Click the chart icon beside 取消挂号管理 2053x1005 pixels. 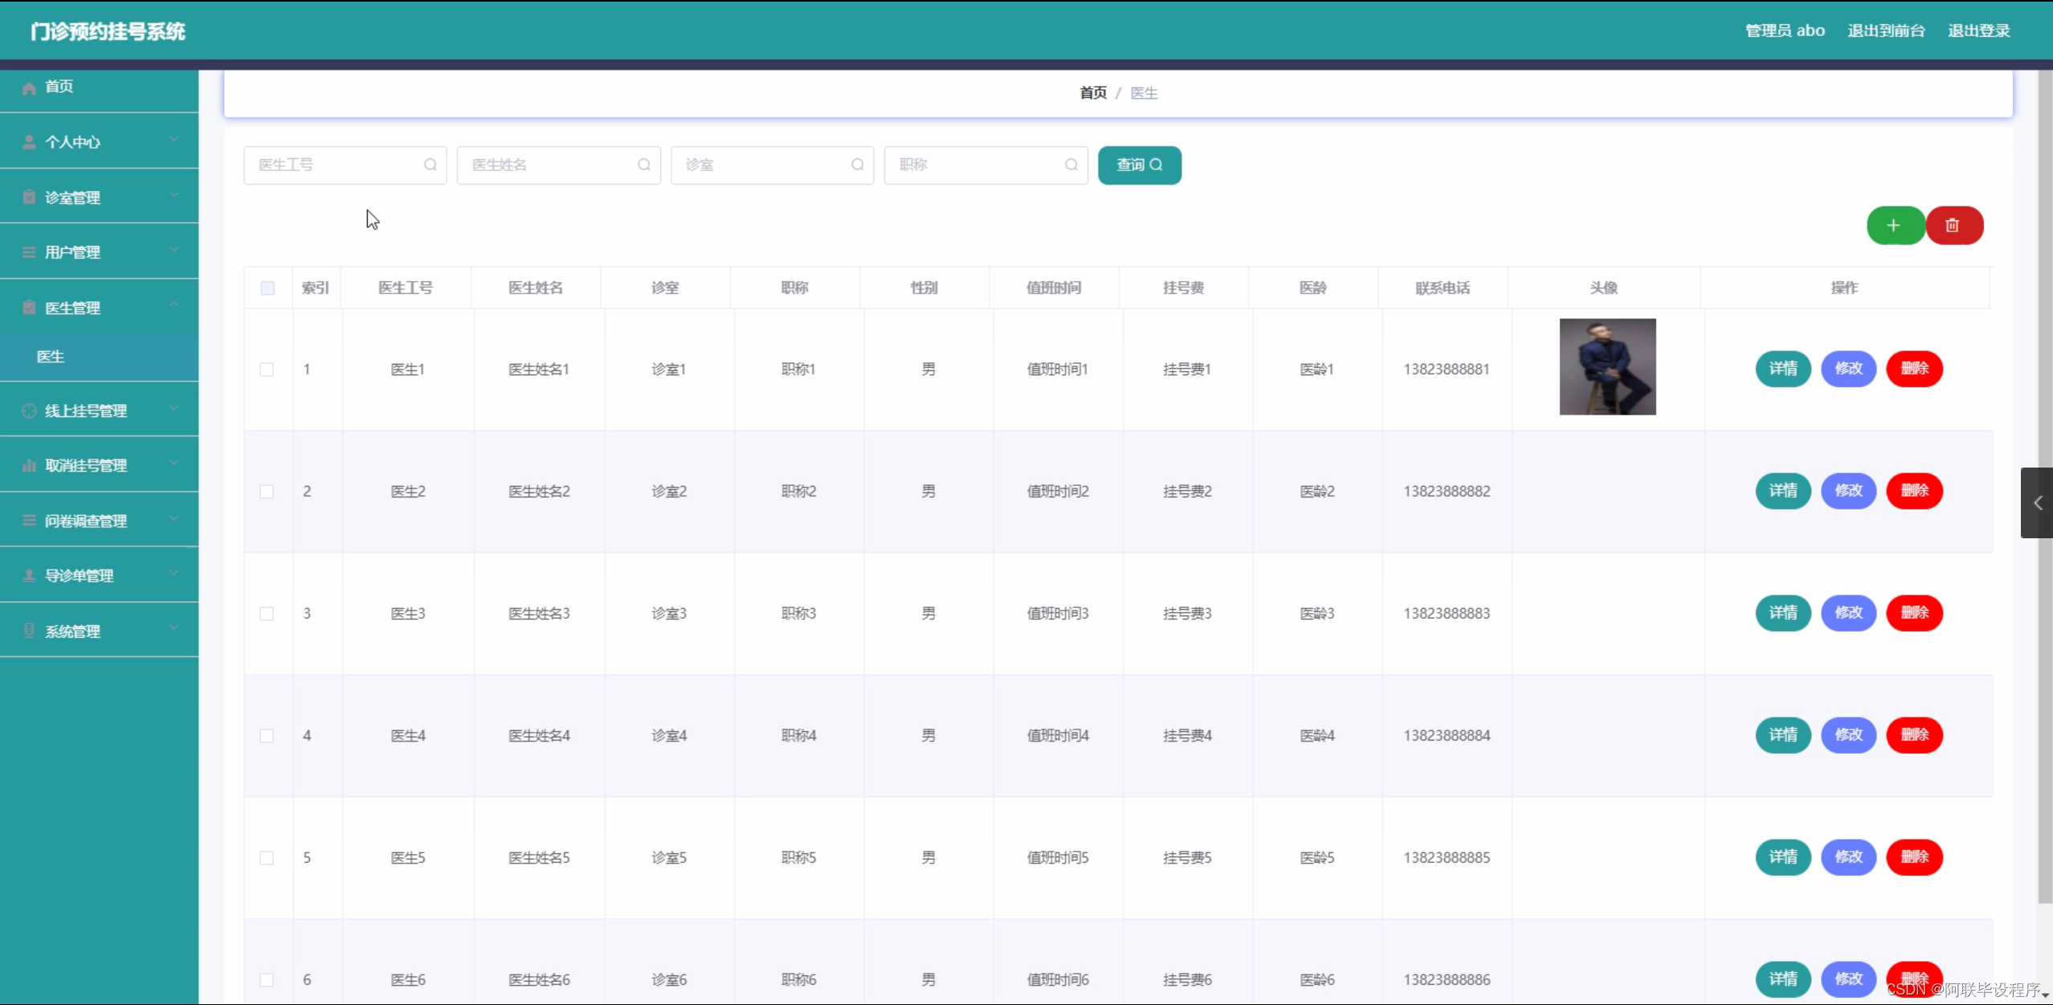click(x=29, y=464)
